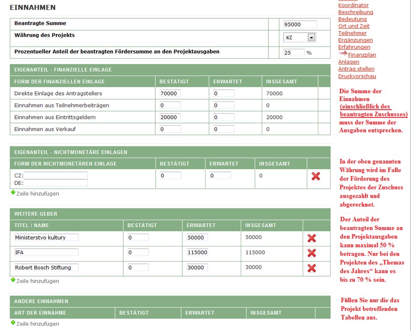Navigate to Beschreibung page

(355, 12)
